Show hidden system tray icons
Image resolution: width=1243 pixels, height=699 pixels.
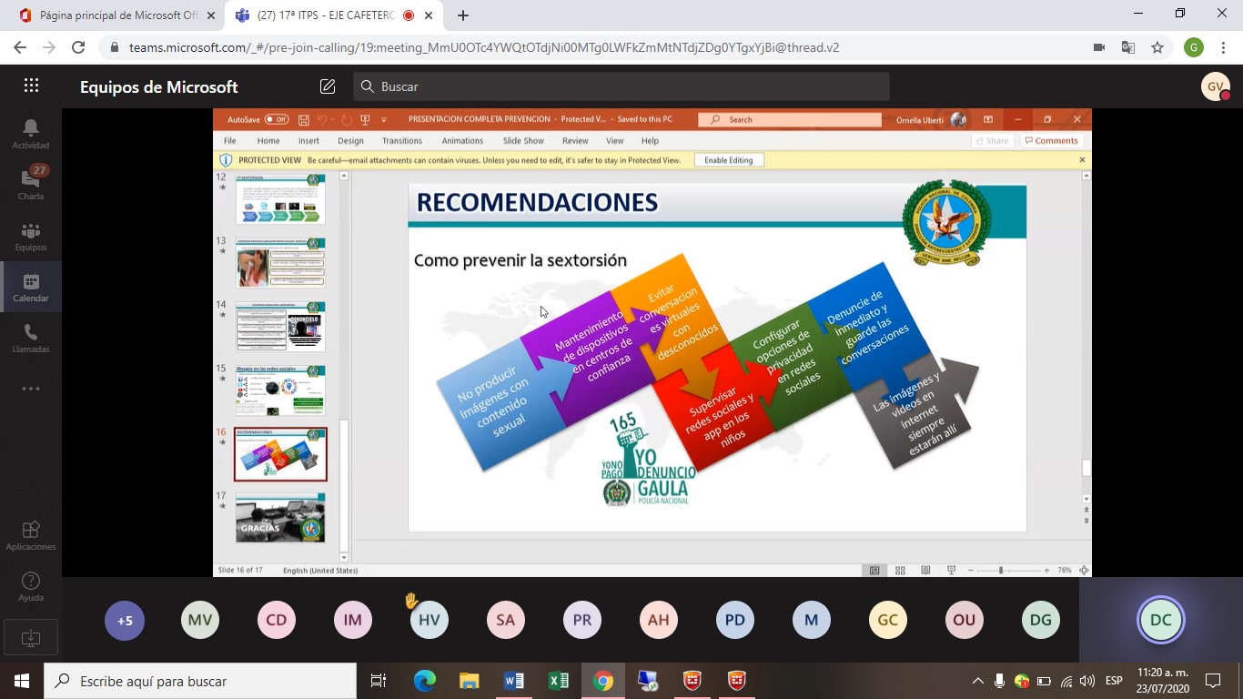click(x=978, y=681)
